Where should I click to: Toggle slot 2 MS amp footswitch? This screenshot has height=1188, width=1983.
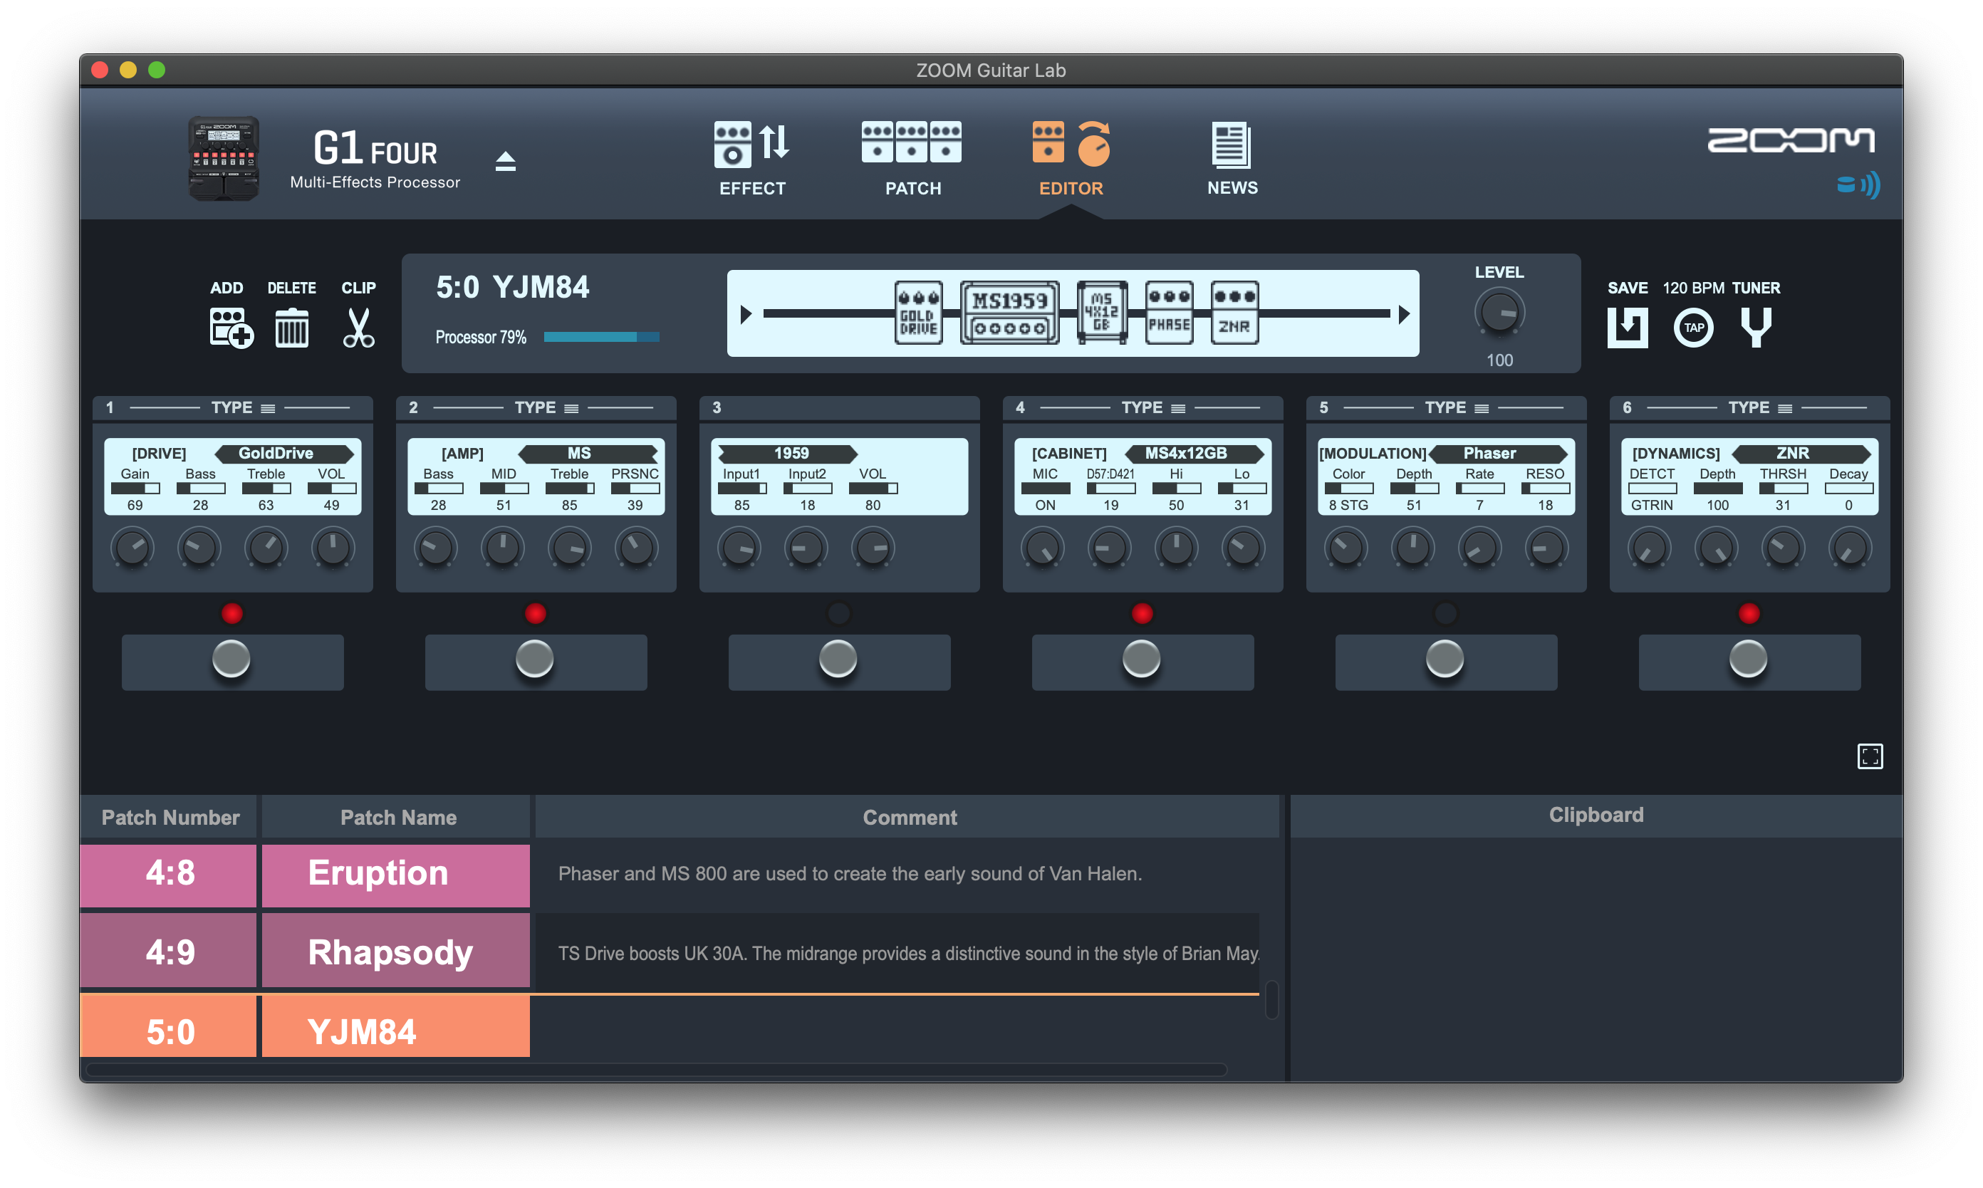click(535, 660)
